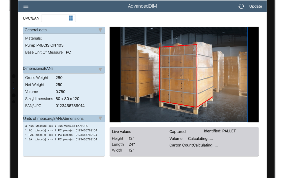Click the Captured label in results panel
The height and width of the screenshot is (178, 285).
(x=177, y=131)
